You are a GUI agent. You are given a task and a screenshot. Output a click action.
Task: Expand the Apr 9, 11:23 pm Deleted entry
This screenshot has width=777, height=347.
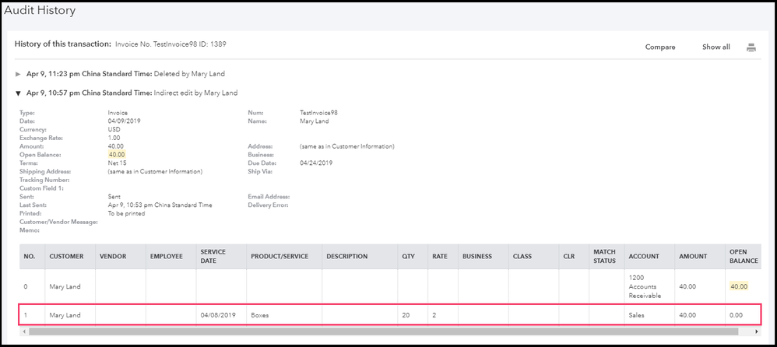(19, 74)
